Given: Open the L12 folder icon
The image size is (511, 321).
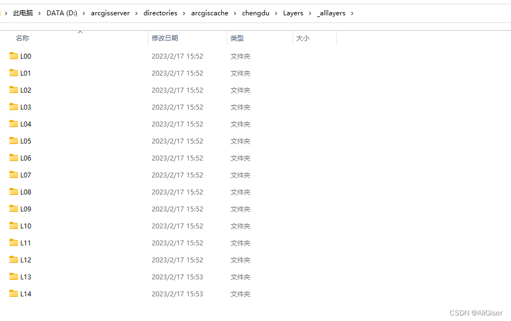Looking at the screenshot, I should click(14, 260).
